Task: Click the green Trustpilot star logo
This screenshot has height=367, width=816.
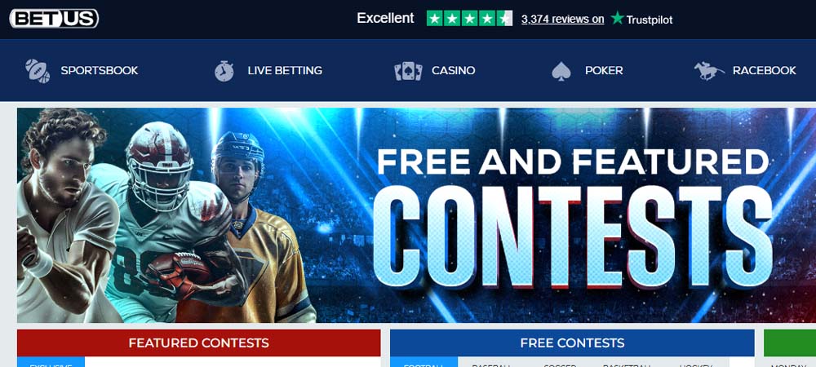Action: pyautogui.click(x=617, y=18)
